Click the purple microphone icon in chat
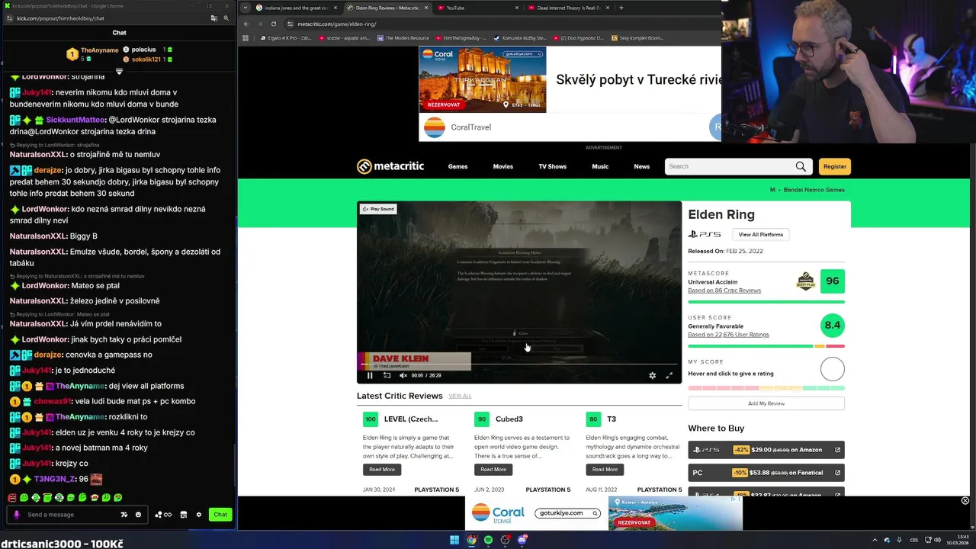Screen dimensions: 976x549 [x=17, y=515]
